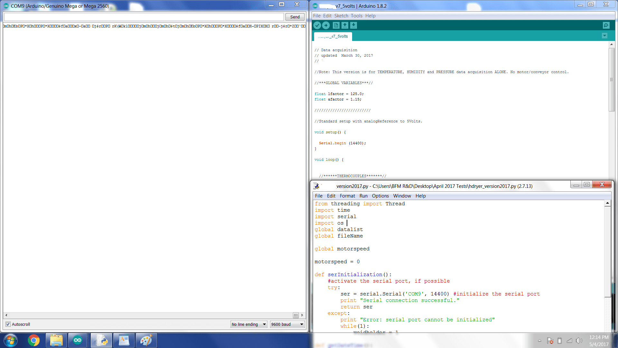Screen dimensions: 618x348
Task: Click serial monitor scroll right arrow
Action: point(302,315)
